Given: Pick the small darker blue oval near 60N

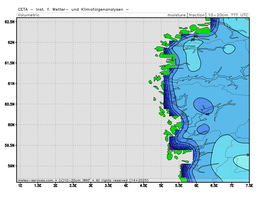Looking at the screenshot, I should pyautogui.click(x=203, y=129).
